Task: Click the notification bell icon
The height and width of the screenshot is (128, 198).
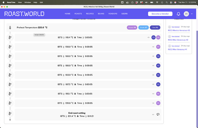Action: tap(178, 14)
